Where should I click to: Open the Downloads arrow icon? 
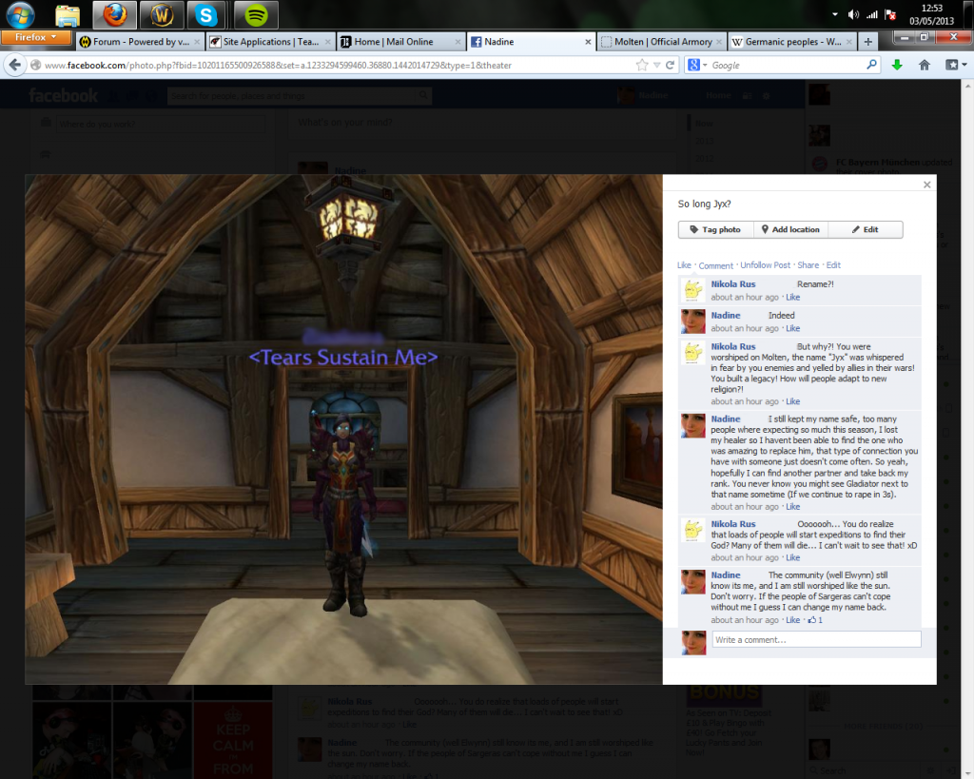coord(896,65)
